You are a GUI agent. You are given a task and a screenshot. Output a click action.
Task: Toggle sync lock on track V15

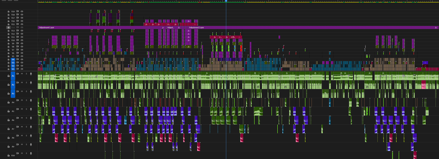point(18,24)
